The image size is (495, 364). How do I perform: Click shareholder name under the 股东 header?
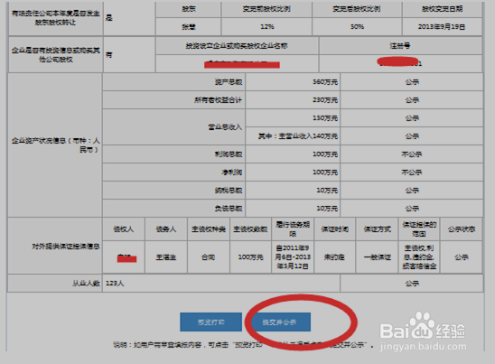(189, 27)
